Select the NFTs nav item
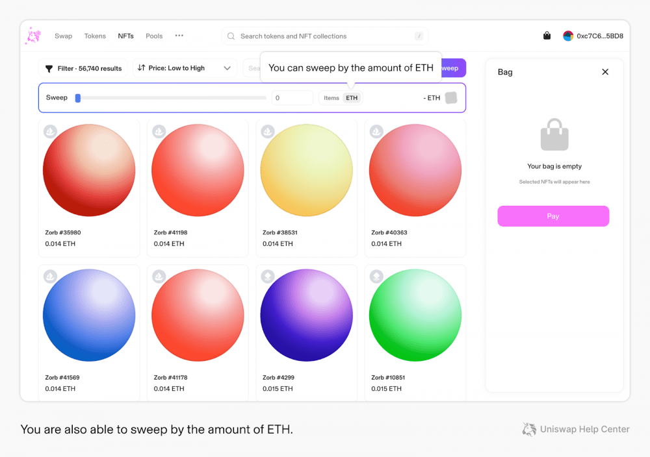 click(125, 36)
